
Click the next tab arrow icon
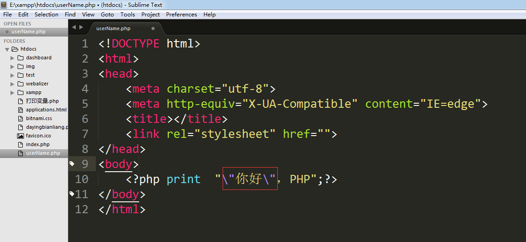(x=82, y=27)
